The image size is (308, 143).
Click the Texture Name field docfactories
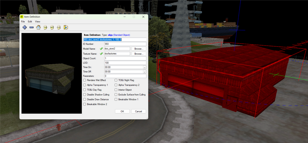pyautogui.click(x=117, y=54)
